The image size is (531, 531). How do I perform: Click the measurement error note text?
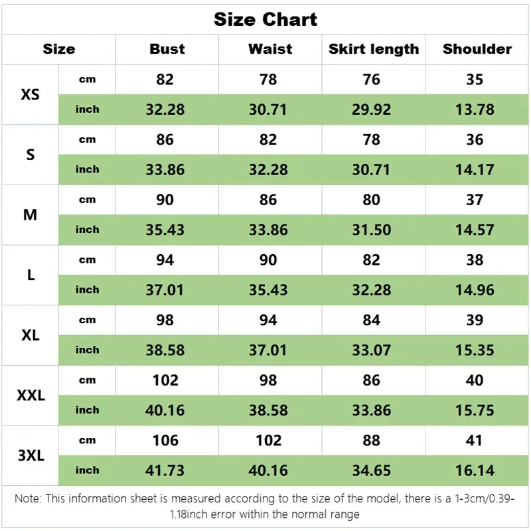pos(265,507)
